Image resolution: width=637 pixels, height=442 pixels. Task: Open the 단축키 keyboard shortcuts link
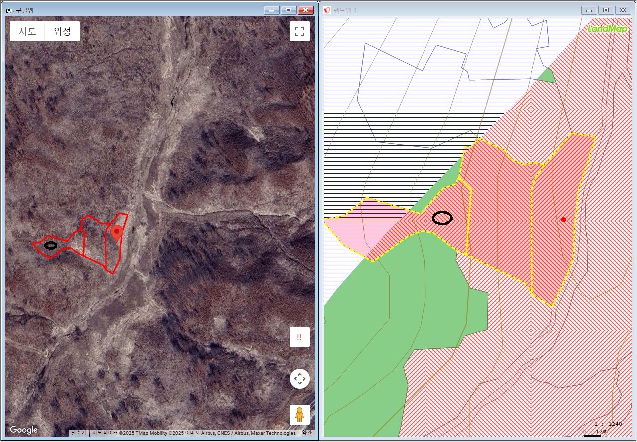[78, 433]
